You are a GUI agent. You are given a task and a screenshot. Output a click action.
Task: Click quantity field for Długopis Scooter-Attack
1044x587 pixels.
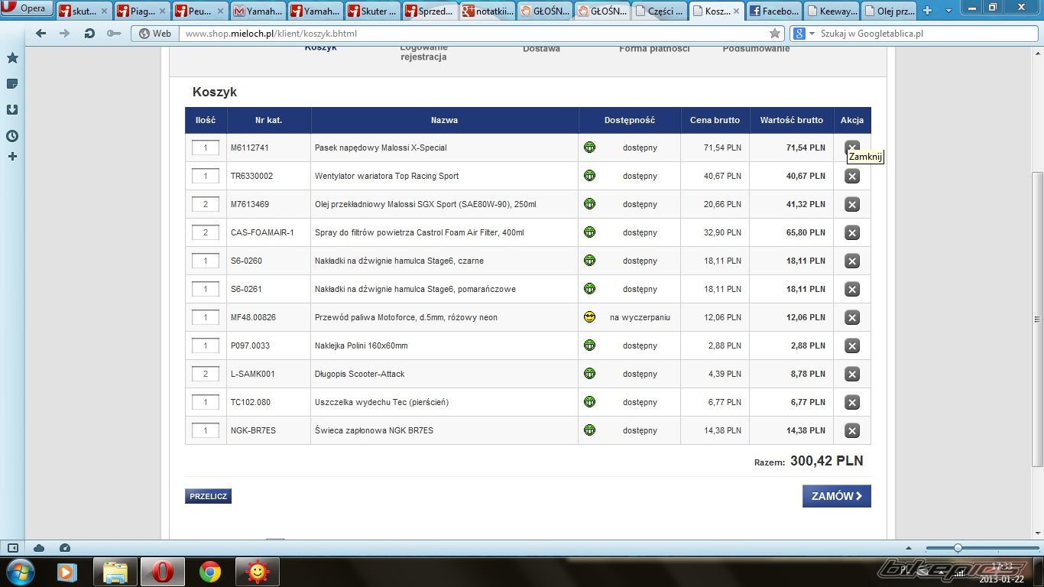click(206, 374)
